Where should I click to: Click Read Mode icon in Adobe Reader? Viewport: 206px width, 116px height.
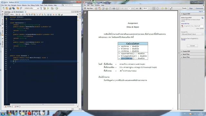(x=171, y=8)
